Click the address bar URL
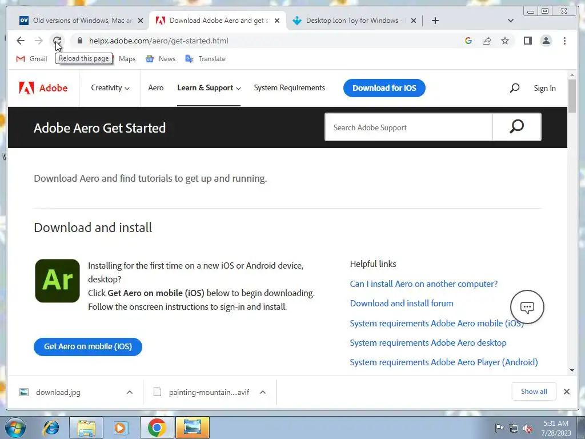Image resolution: width=585 pixels, height=439 pixels. [159, 41]
